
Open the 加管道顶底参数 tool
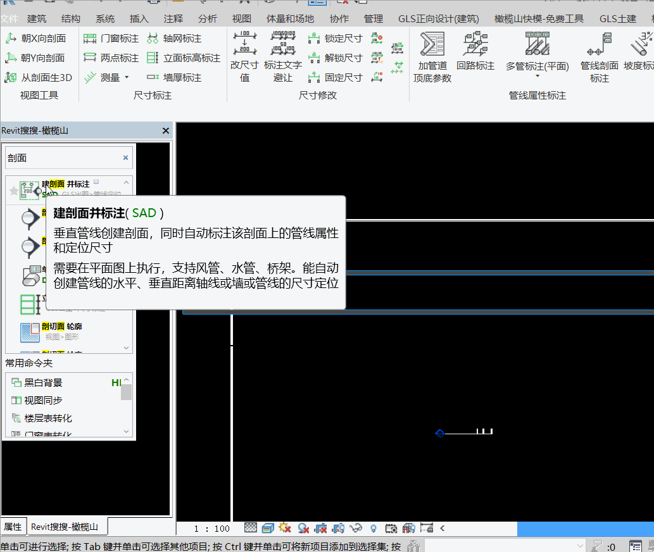[432, 57]
